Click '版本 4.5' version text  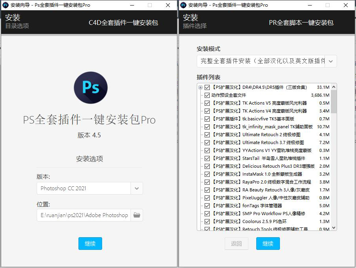(89, 135)
